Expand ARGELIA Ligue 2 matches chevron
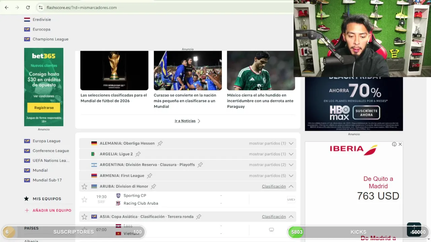The width and height of the screenshot is (431, 242). tap(291, 154)
